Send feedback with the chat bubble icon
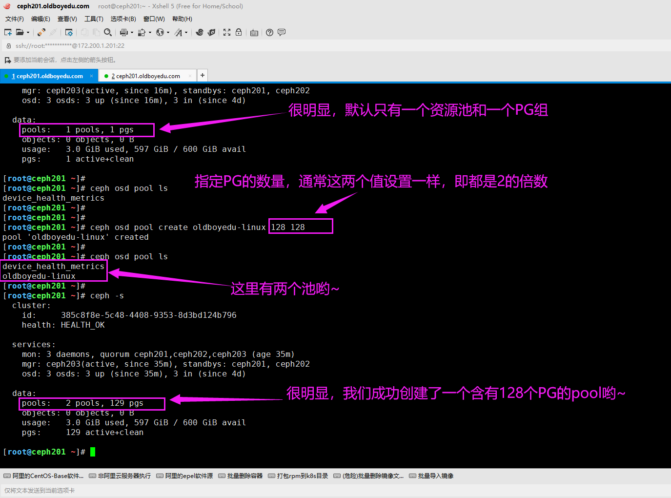 (282, 32)
